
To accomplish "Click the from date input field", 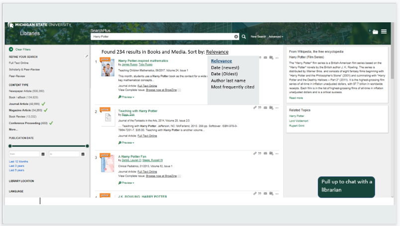I will [24, 154].
